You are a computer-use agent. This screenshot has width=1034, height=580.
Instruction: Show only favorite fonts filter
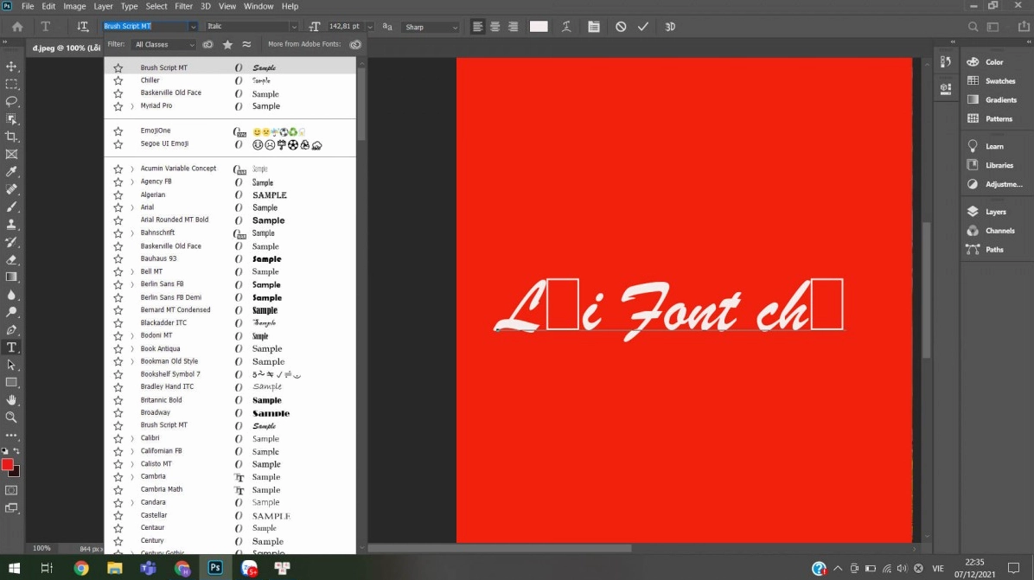point(227,45)
